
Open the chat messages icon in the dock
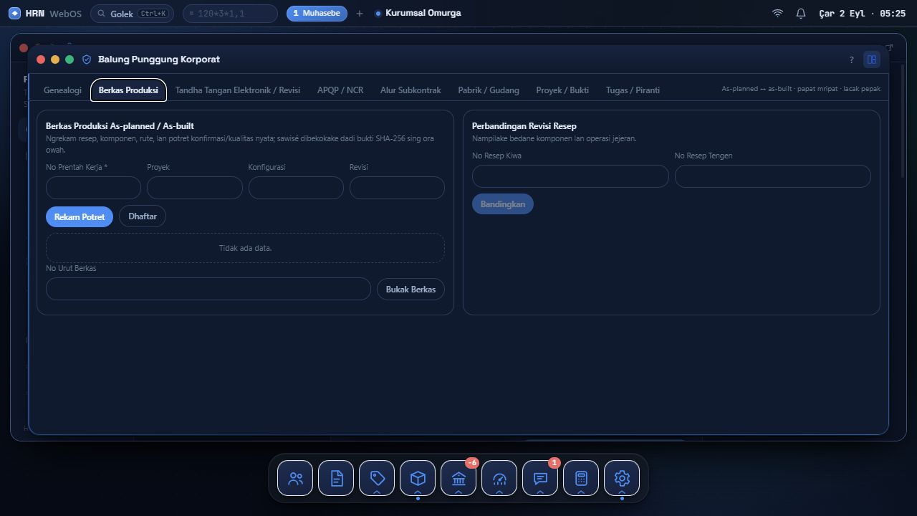coord(540,478)
